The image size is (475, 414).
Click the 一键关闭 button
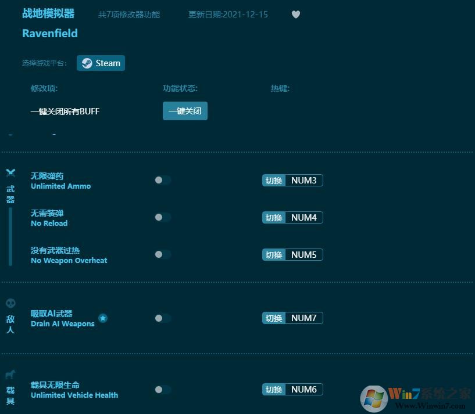tap(185, 111)
